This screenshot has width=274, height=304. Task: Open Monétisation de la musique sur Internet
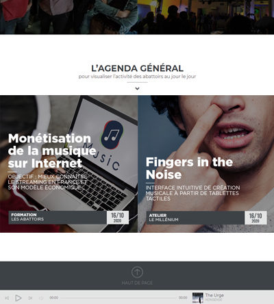(52, 151)
